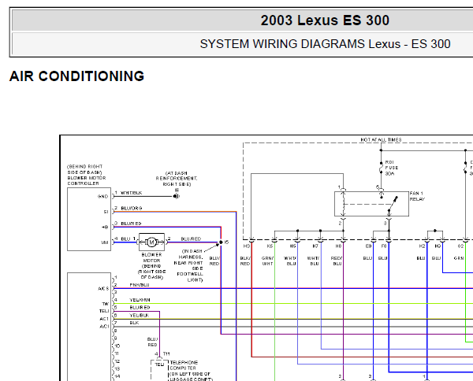Click the 'H5' connector label

[292, 246]
